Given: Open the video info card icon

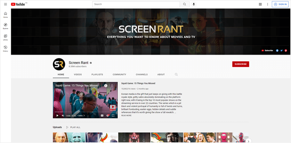Looking at the screenshot, I should click(x=106, y=85).
